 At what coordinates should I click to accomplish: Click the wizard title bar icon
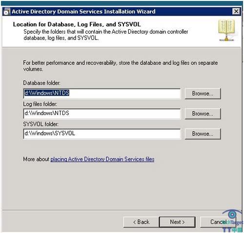tap(7, 12)
